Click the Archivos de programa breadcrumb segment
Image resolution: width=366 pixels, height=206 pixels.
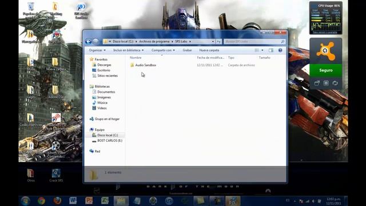click(154, 41)
